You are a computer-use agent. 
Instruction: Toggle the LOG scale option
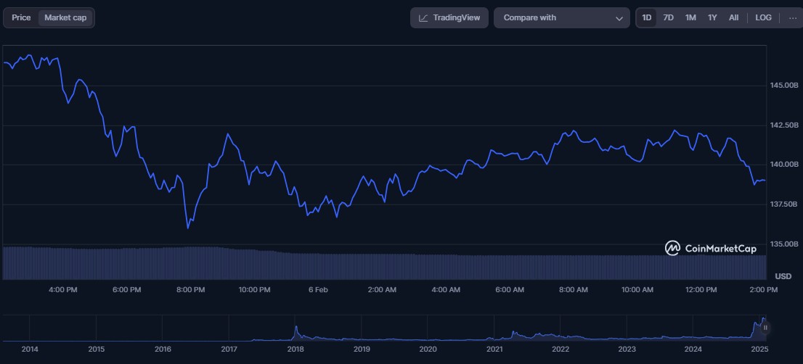pos(763,17)
